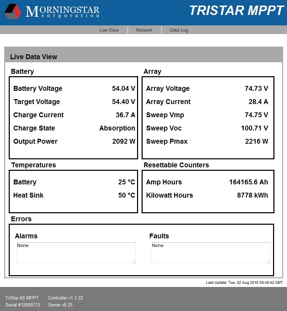Click the Live Data View heading
Image resolution: width=287 pixels, height=311 pixels.
[33, 57]
